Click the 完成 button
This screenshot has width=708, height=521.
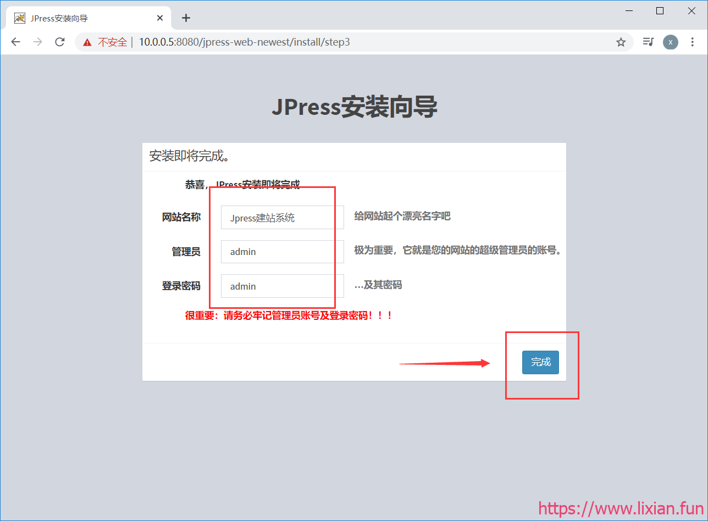540,362
